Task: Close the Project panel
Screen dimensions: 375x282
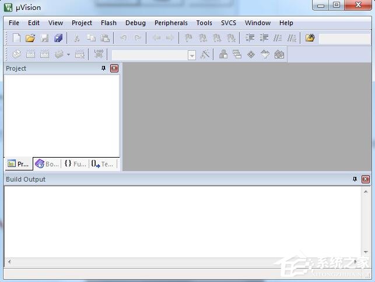Action: [114, 68]
